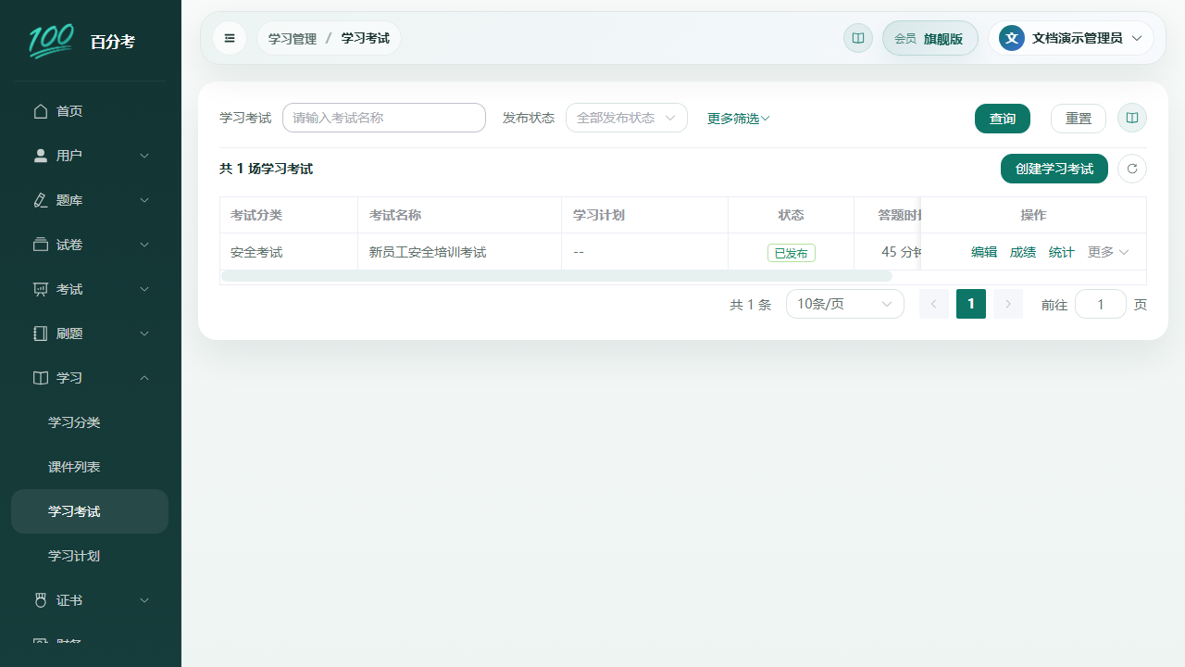The width and height of the screenshot is (1185, 667).
Task: Click the 百分考 100 logo
Action: [x=51, y=42]
